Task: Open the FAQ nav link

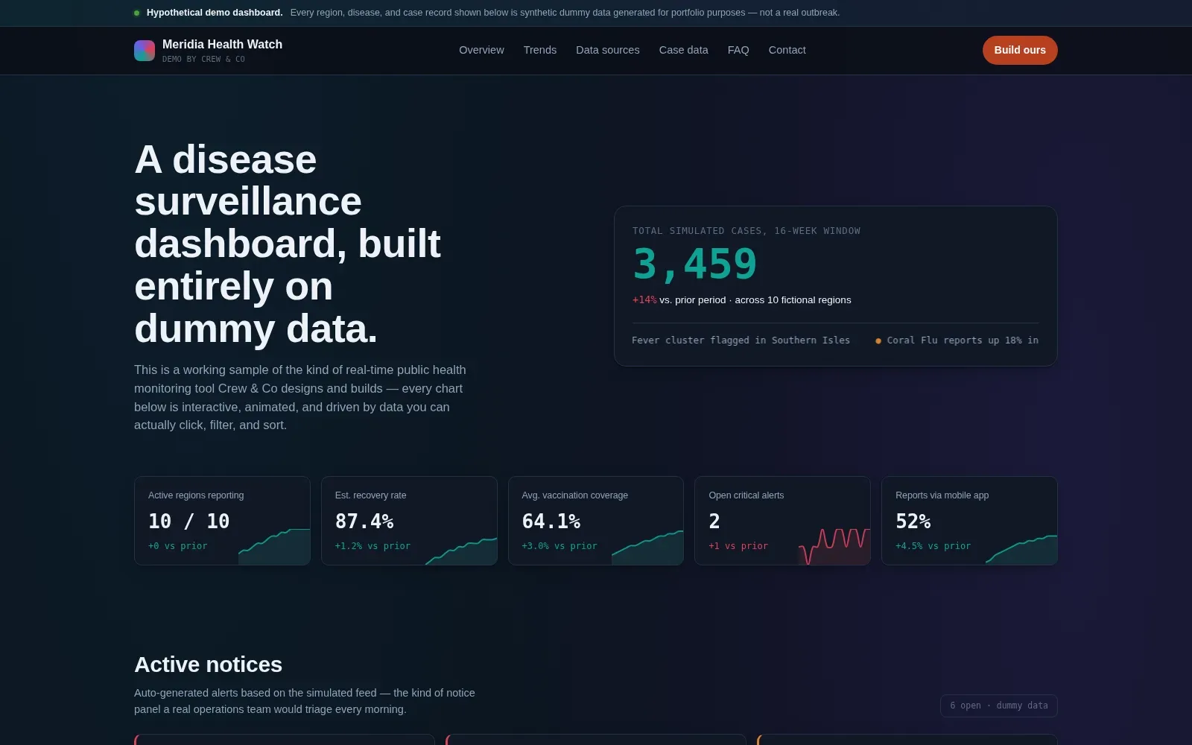Action: 738,50
